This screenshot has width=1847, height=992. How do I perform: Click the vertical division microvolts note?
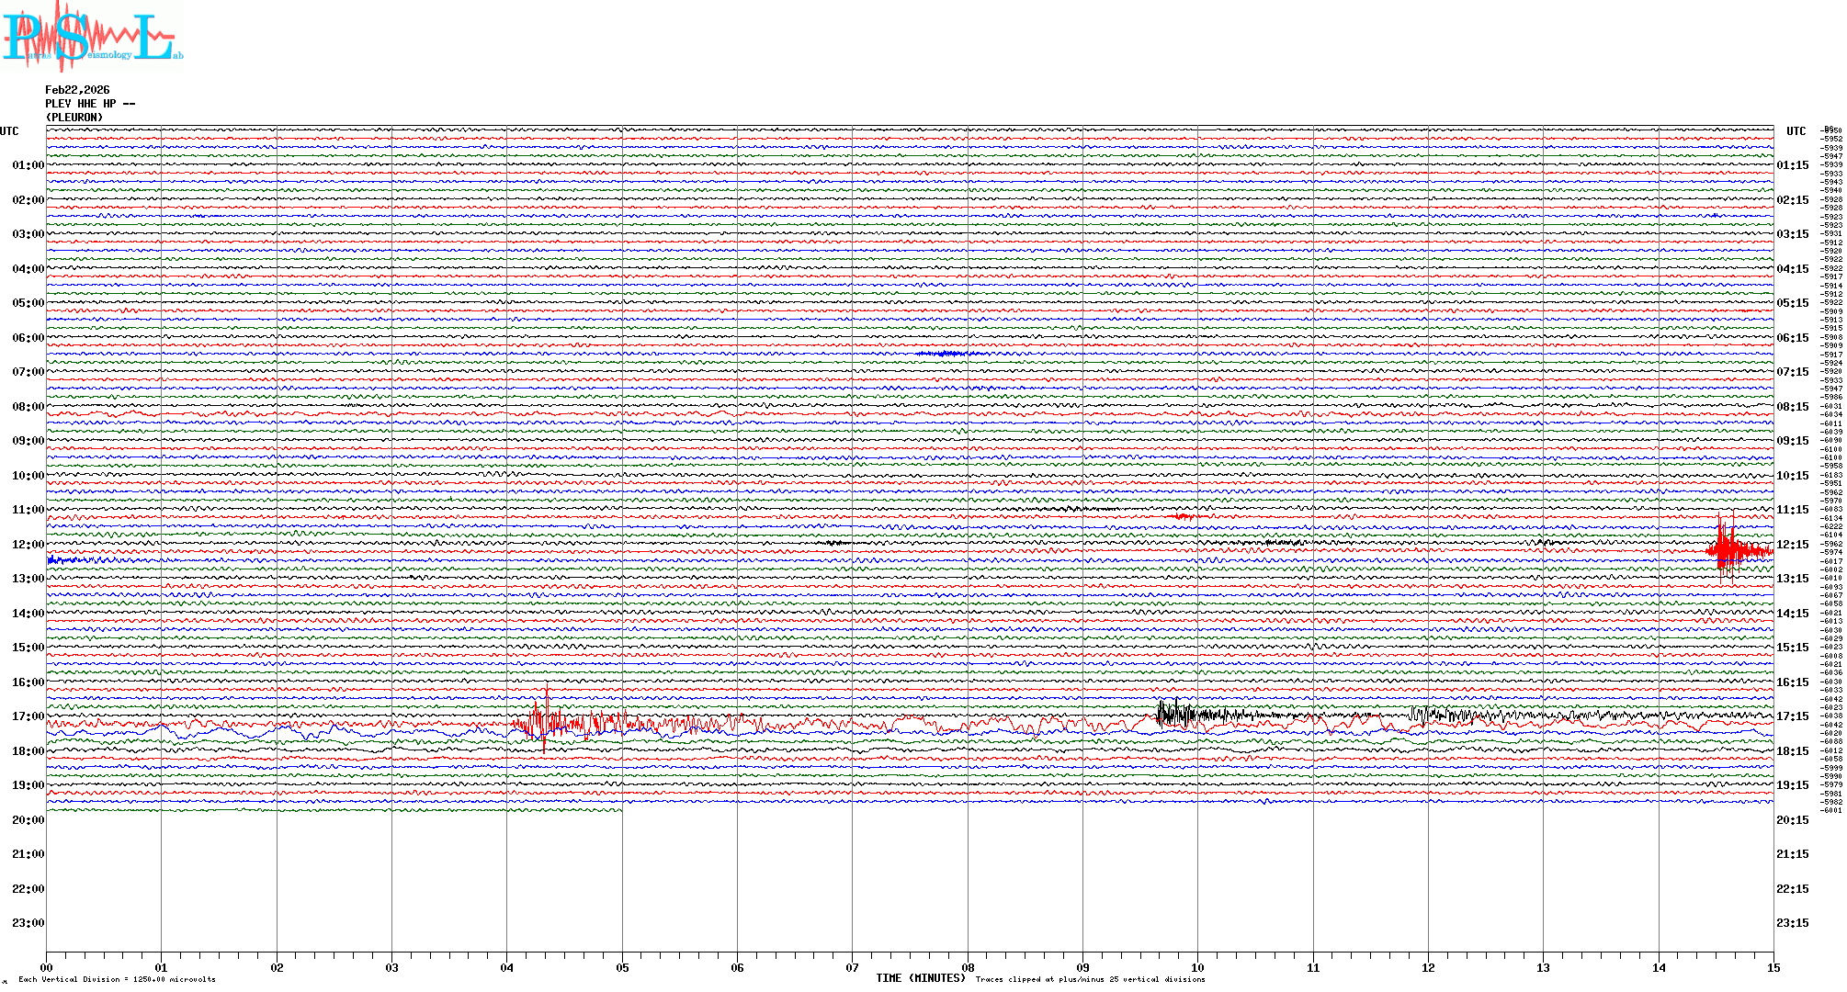[117, 980]
